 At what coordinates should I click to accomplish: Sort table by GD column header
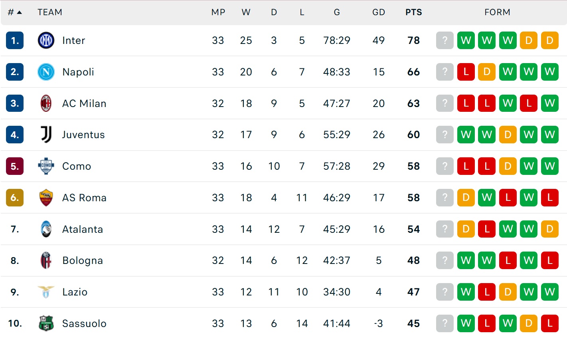(378, 12)
